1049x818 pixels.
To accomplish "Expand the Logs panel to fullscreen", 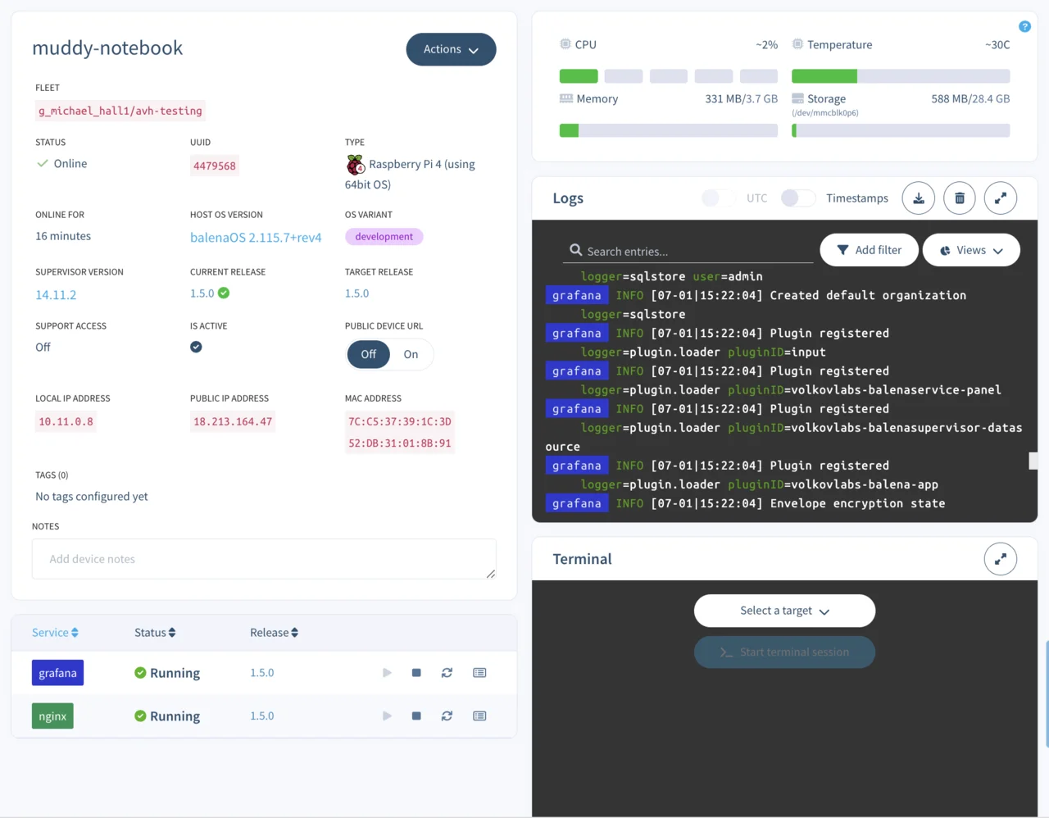I will click(1000, 198).
